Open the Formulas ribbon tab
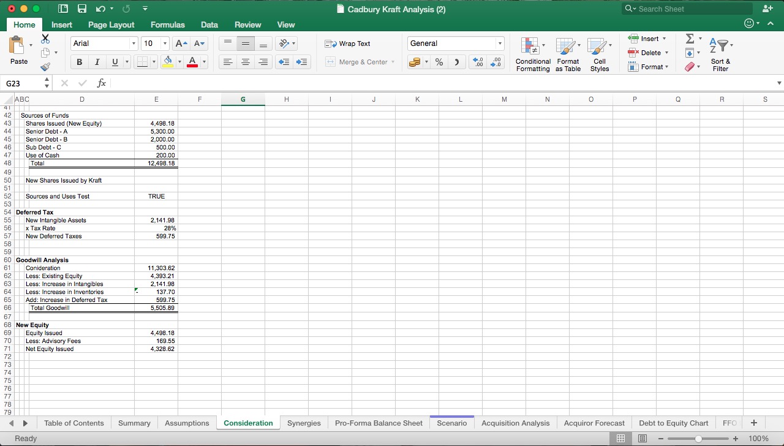 click(x=167, y=25)
